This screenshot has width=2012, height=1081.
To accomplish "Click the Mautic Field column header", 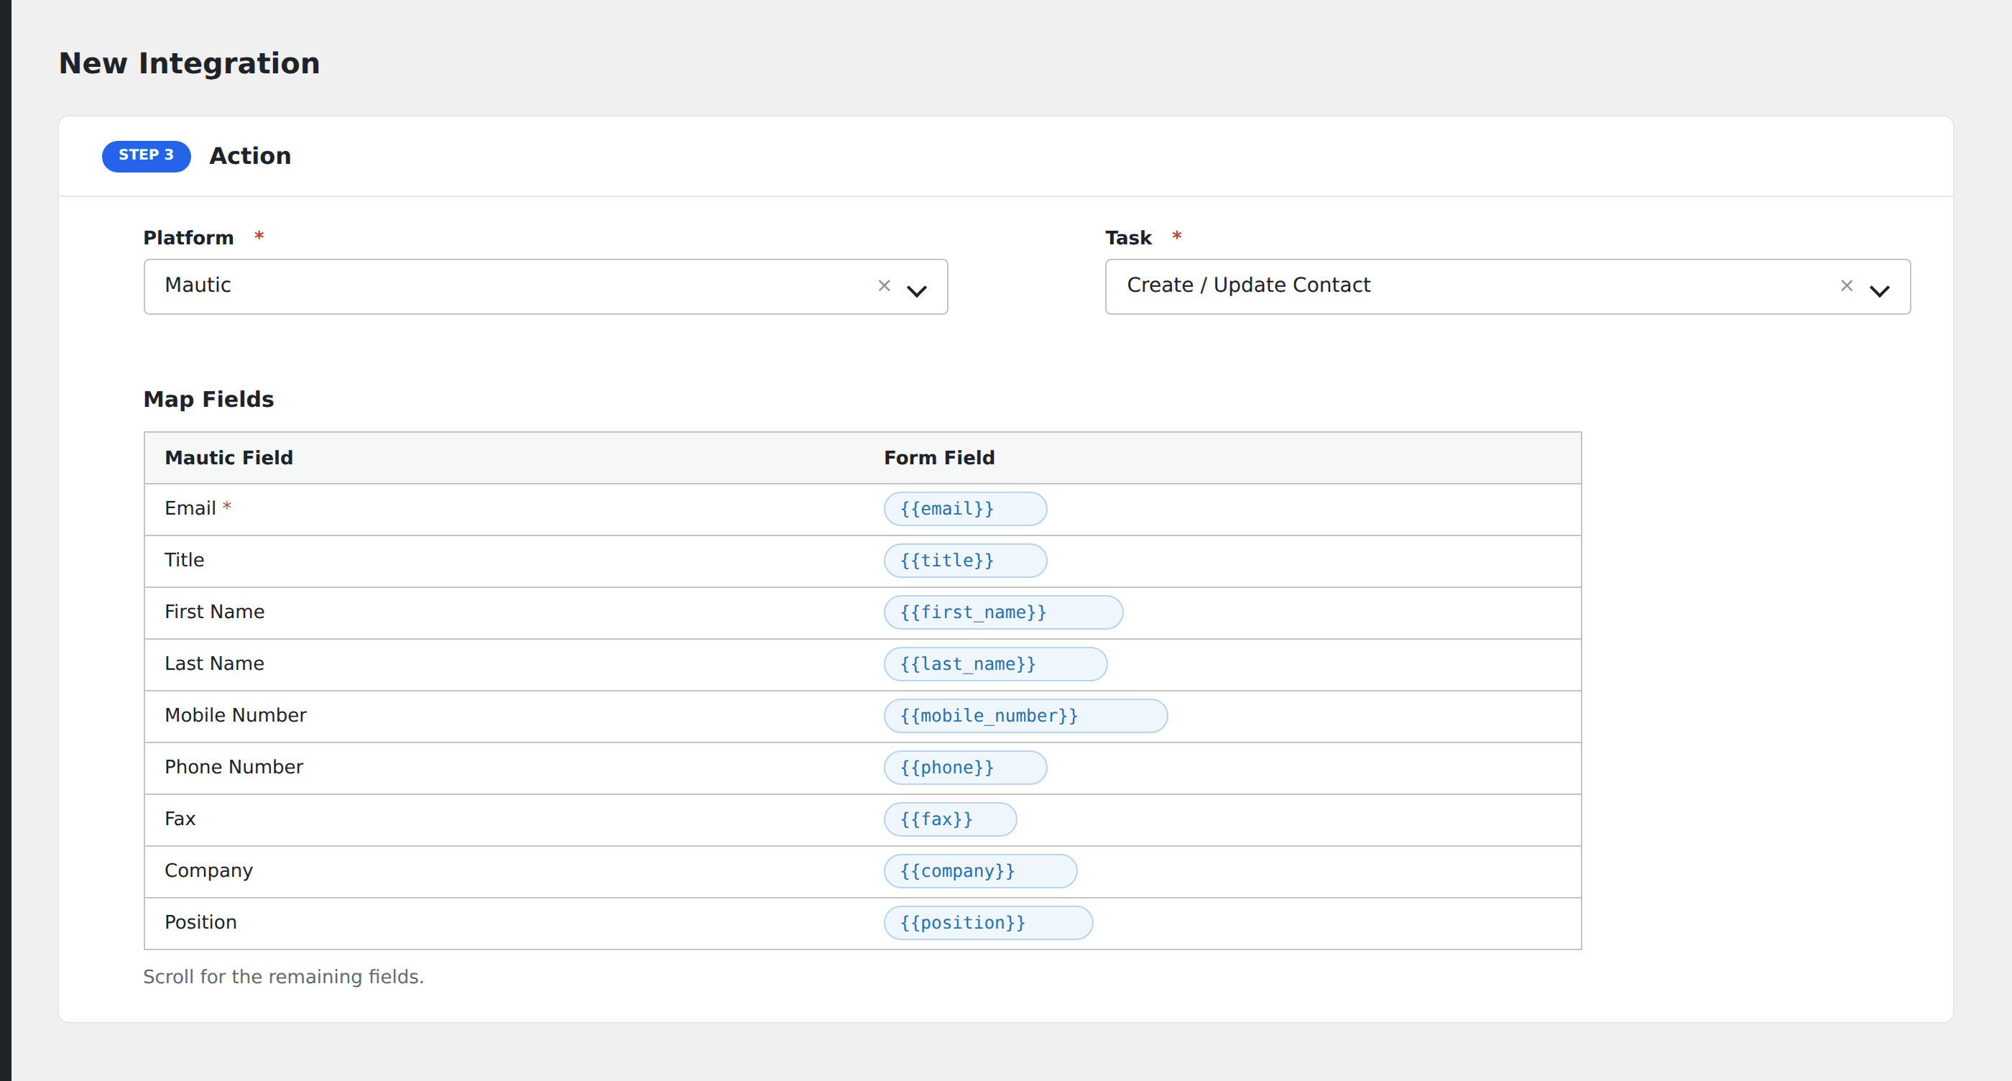I will point(229,458).
